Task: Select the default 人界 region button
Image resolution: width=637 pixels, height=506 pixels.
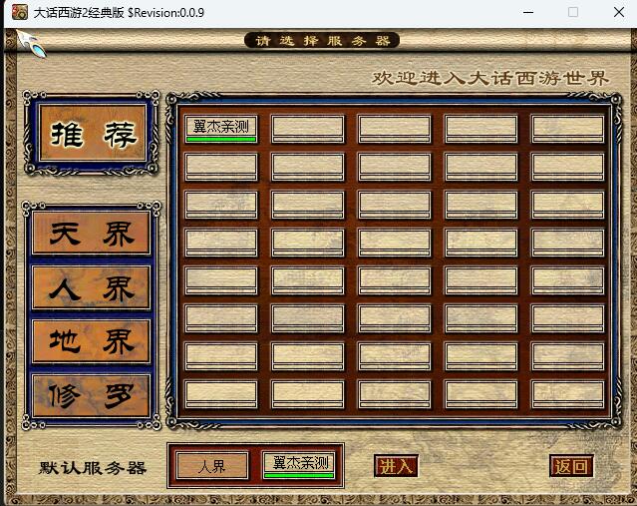Action: (212, 466)
